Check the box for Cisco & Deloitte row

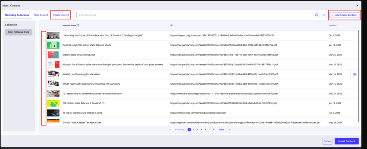[x=44, y=35]
